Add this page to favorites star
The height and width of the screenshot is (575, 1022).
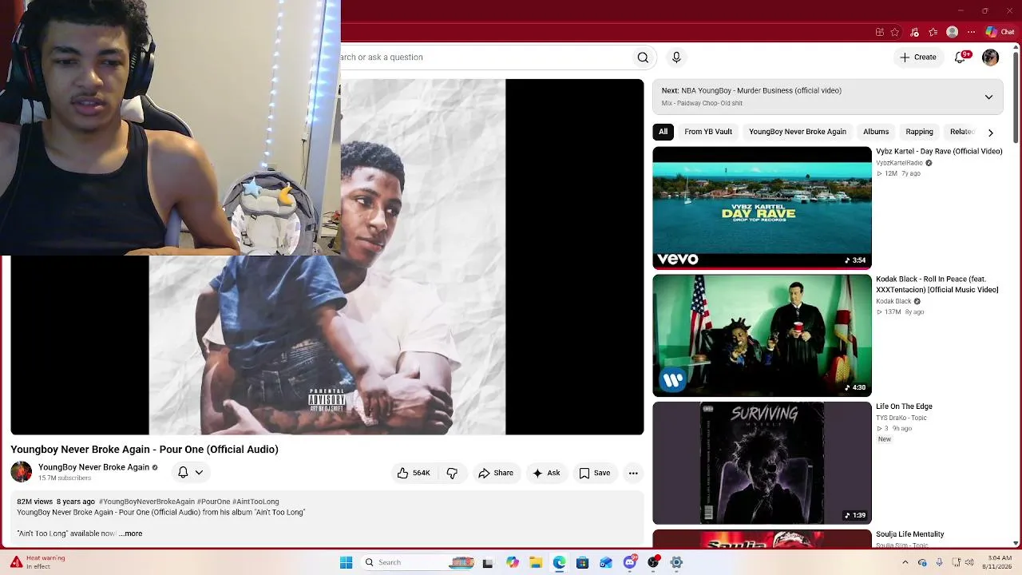pyautogui.click(x=895, y=32)
